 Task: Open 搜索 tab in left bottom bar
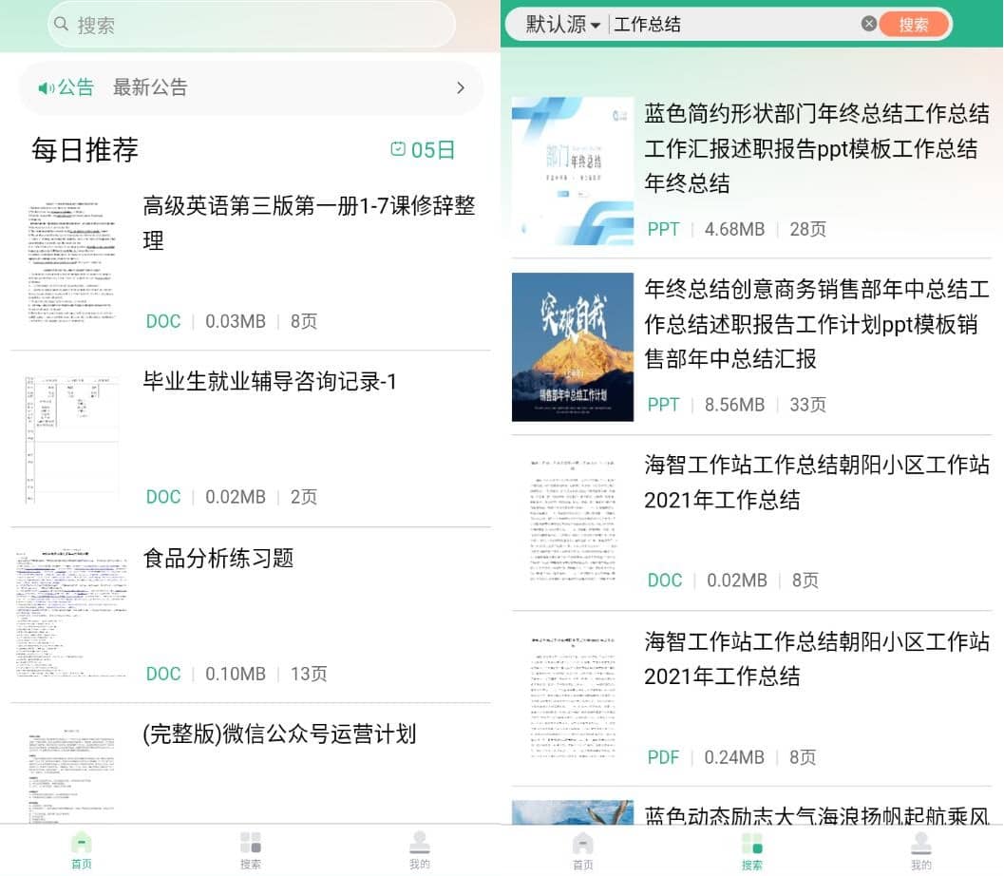(251, 849)
